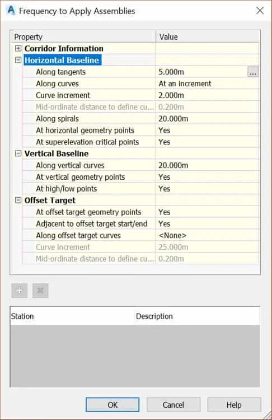Collapse the Offset Target section
Image resolution: width=272 pixels, height=420 pixels.
(x=18, y=200)
